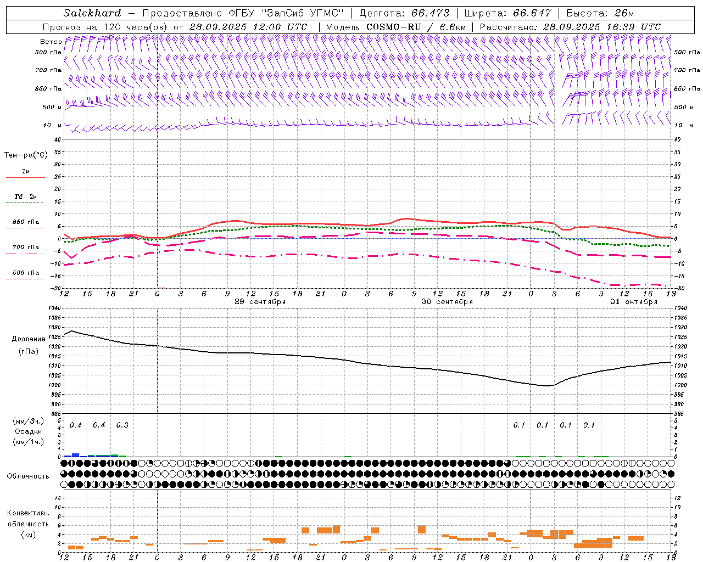Click the 'Рассчитано: 28.09.2025 16:39 UTC' timestamp
703x562 pixels.
[570, 27]
